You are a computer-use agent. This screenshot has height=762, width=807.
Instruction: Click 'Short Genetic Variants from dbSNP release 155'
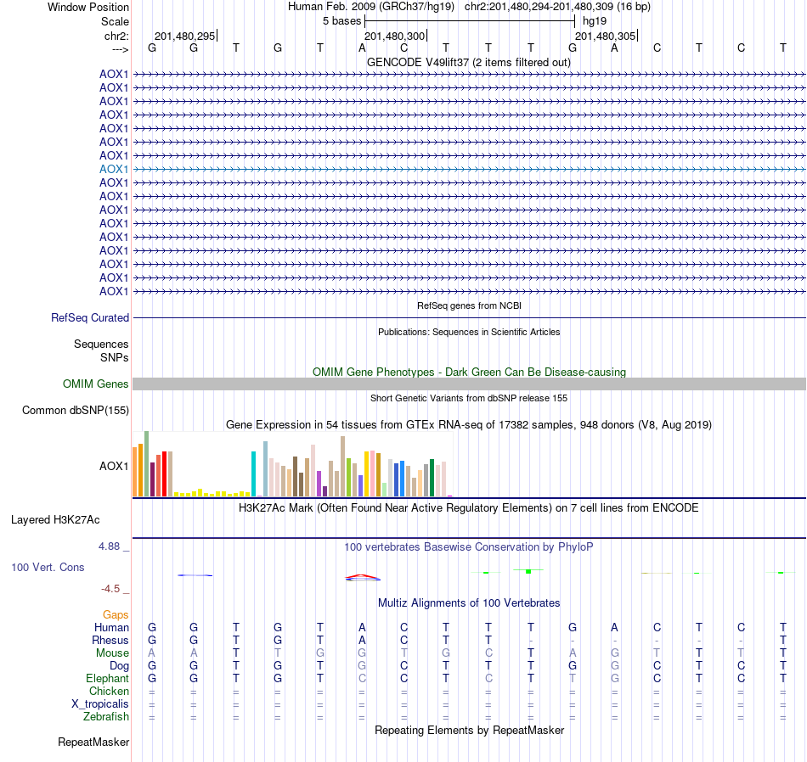pos(469,398)
